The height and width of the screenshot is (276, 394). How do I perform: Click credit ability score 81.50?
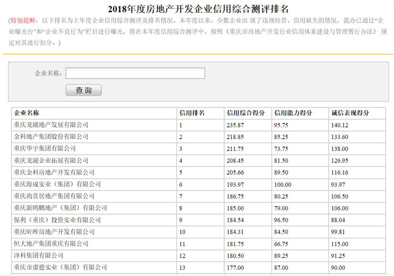(281, 161)
